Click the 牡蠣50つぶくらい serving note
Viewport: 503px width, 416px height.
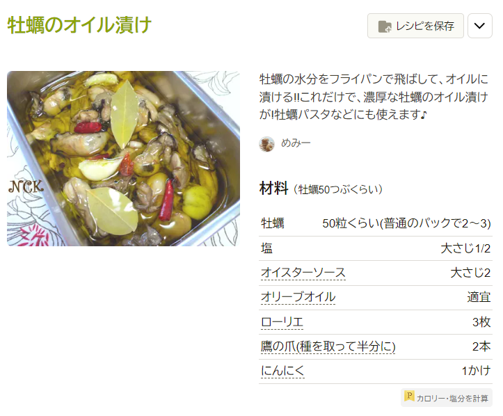click(x=338, y=189)
